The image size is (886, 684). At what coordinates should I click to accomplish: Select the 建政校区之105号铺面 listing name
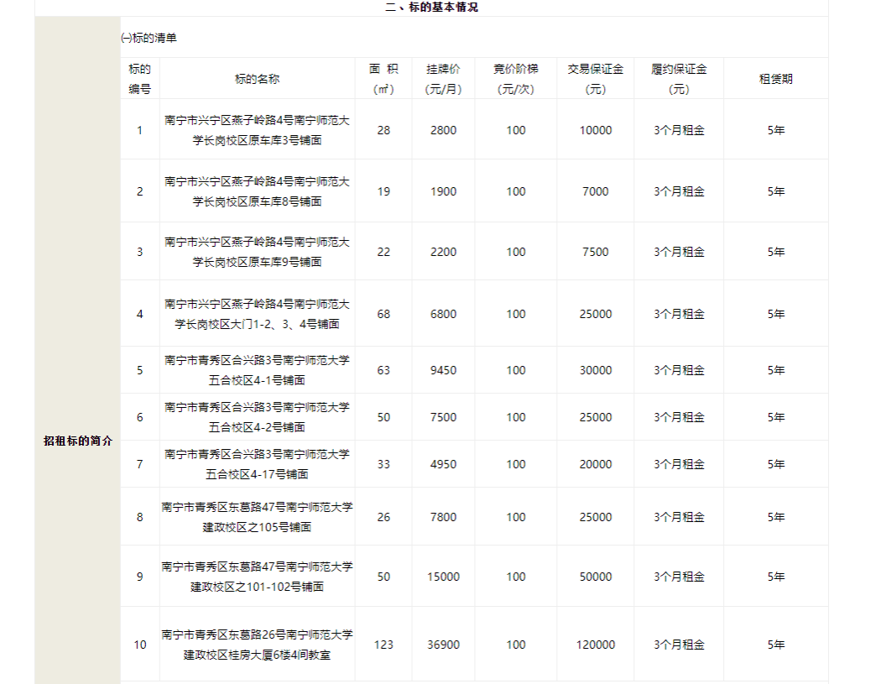tap(257, 517)
